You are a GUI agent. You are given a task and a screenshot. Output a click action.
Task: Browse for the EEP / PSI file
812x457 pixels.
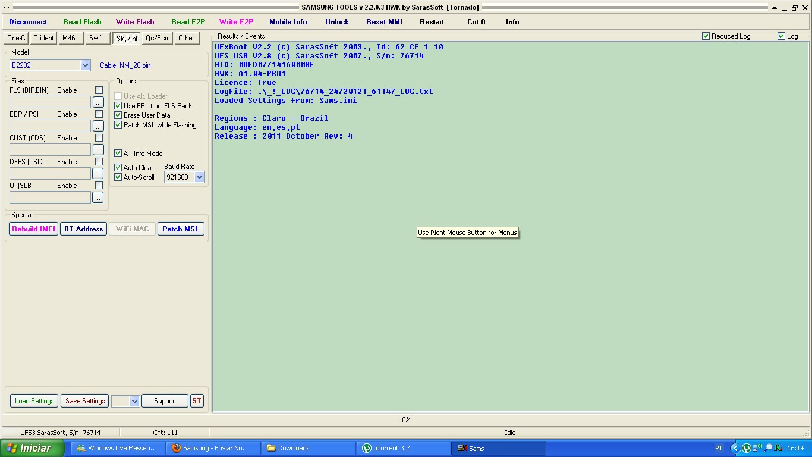98,126
